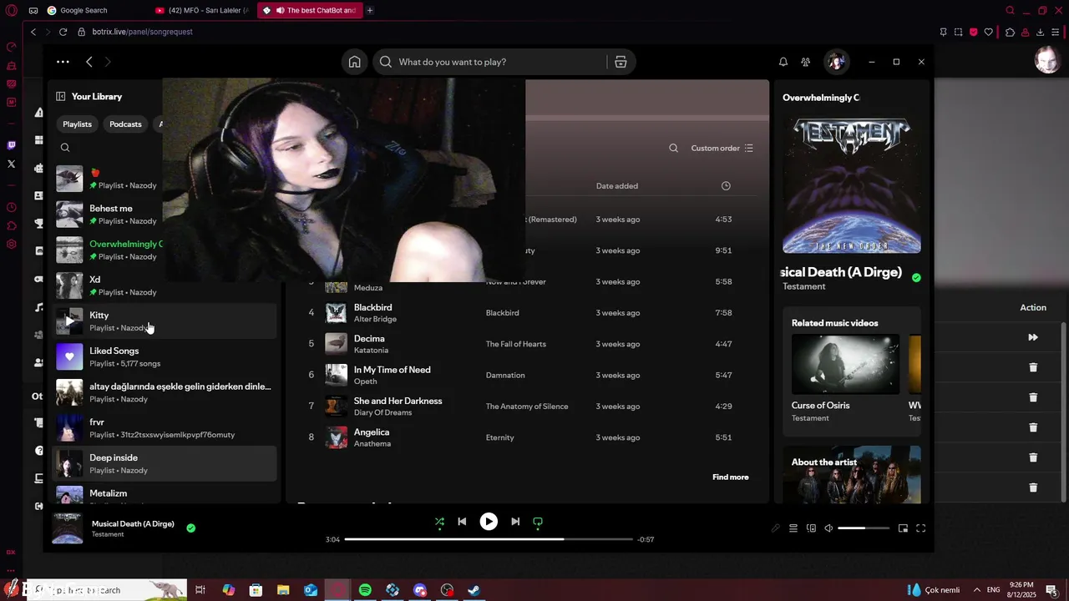Open a new browser tab
This screenshot has width=1069, height=601.
[370, 10]
